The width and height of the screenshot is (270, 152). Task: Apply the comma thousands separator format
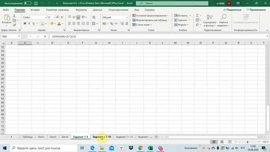[116, 24]
